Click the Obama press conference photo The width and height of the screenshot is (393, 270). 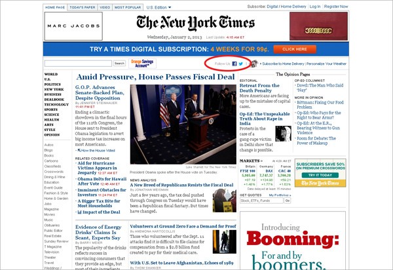pyautogui.click(x=183, y=125)
